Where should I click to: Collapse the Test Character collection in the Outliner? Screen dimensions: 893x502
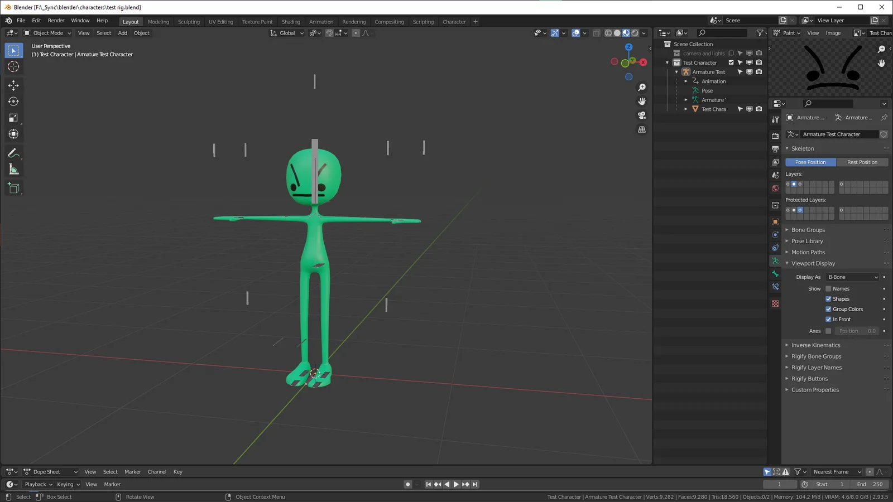tap(667, 62)
